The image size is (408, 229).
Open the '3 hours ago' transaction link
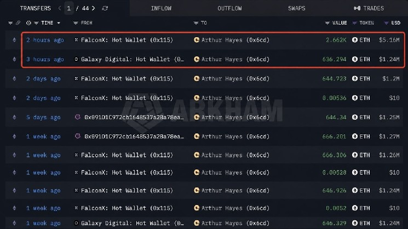pos(45,59)
